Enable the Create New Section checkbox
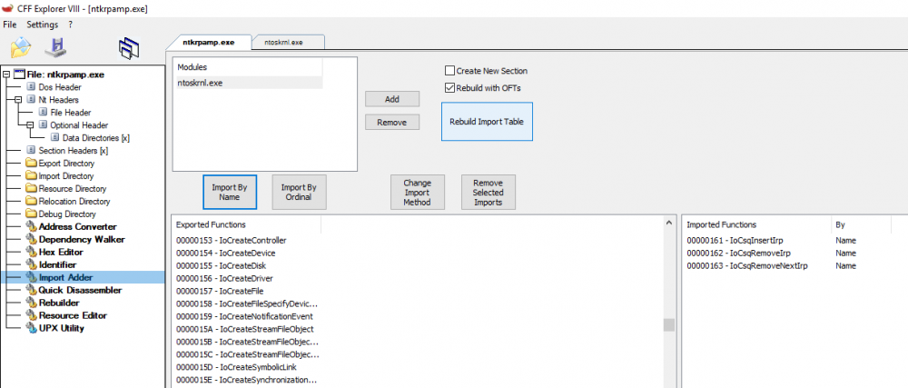 click(449, 71)
